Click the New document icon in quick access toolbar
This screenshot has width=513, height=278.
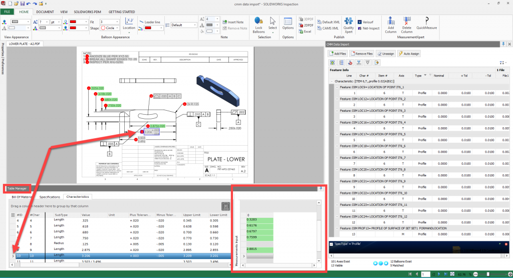point(10,4)
